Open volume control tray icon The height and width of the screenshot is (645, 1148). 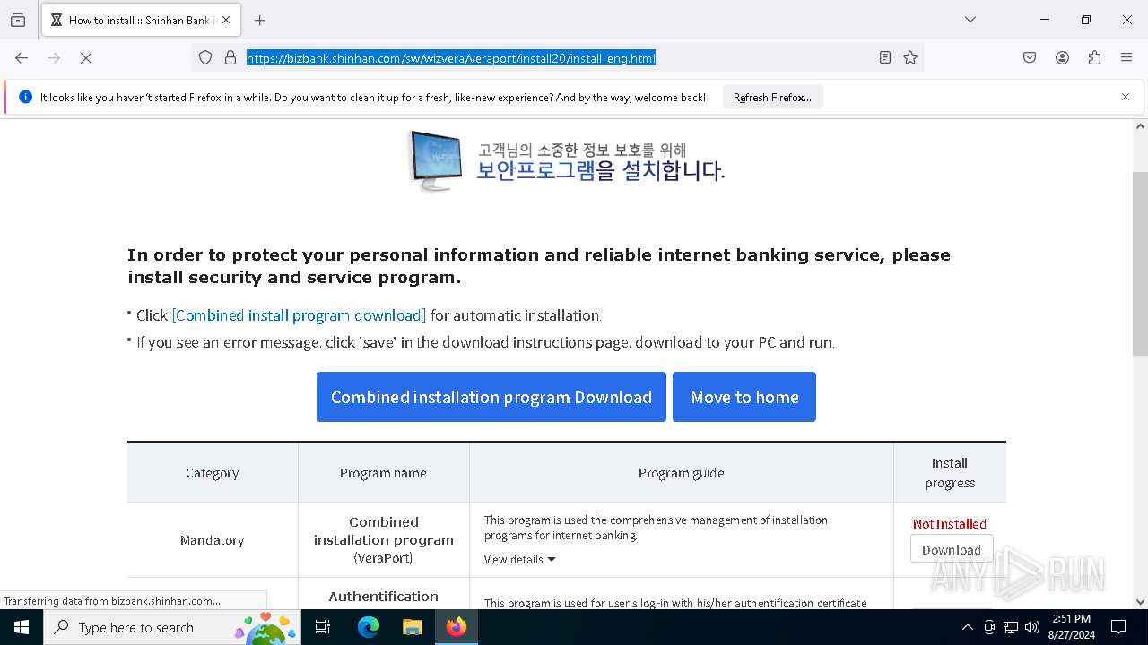click(1032, 627)
